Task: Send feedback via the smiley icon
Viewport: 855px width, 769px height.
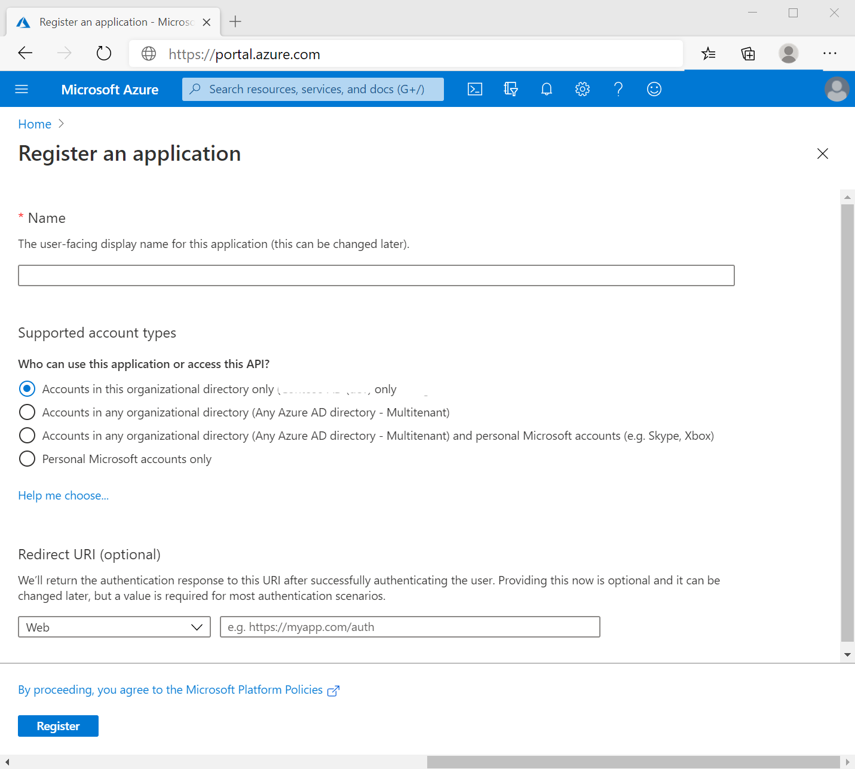Action: point(654,89)
